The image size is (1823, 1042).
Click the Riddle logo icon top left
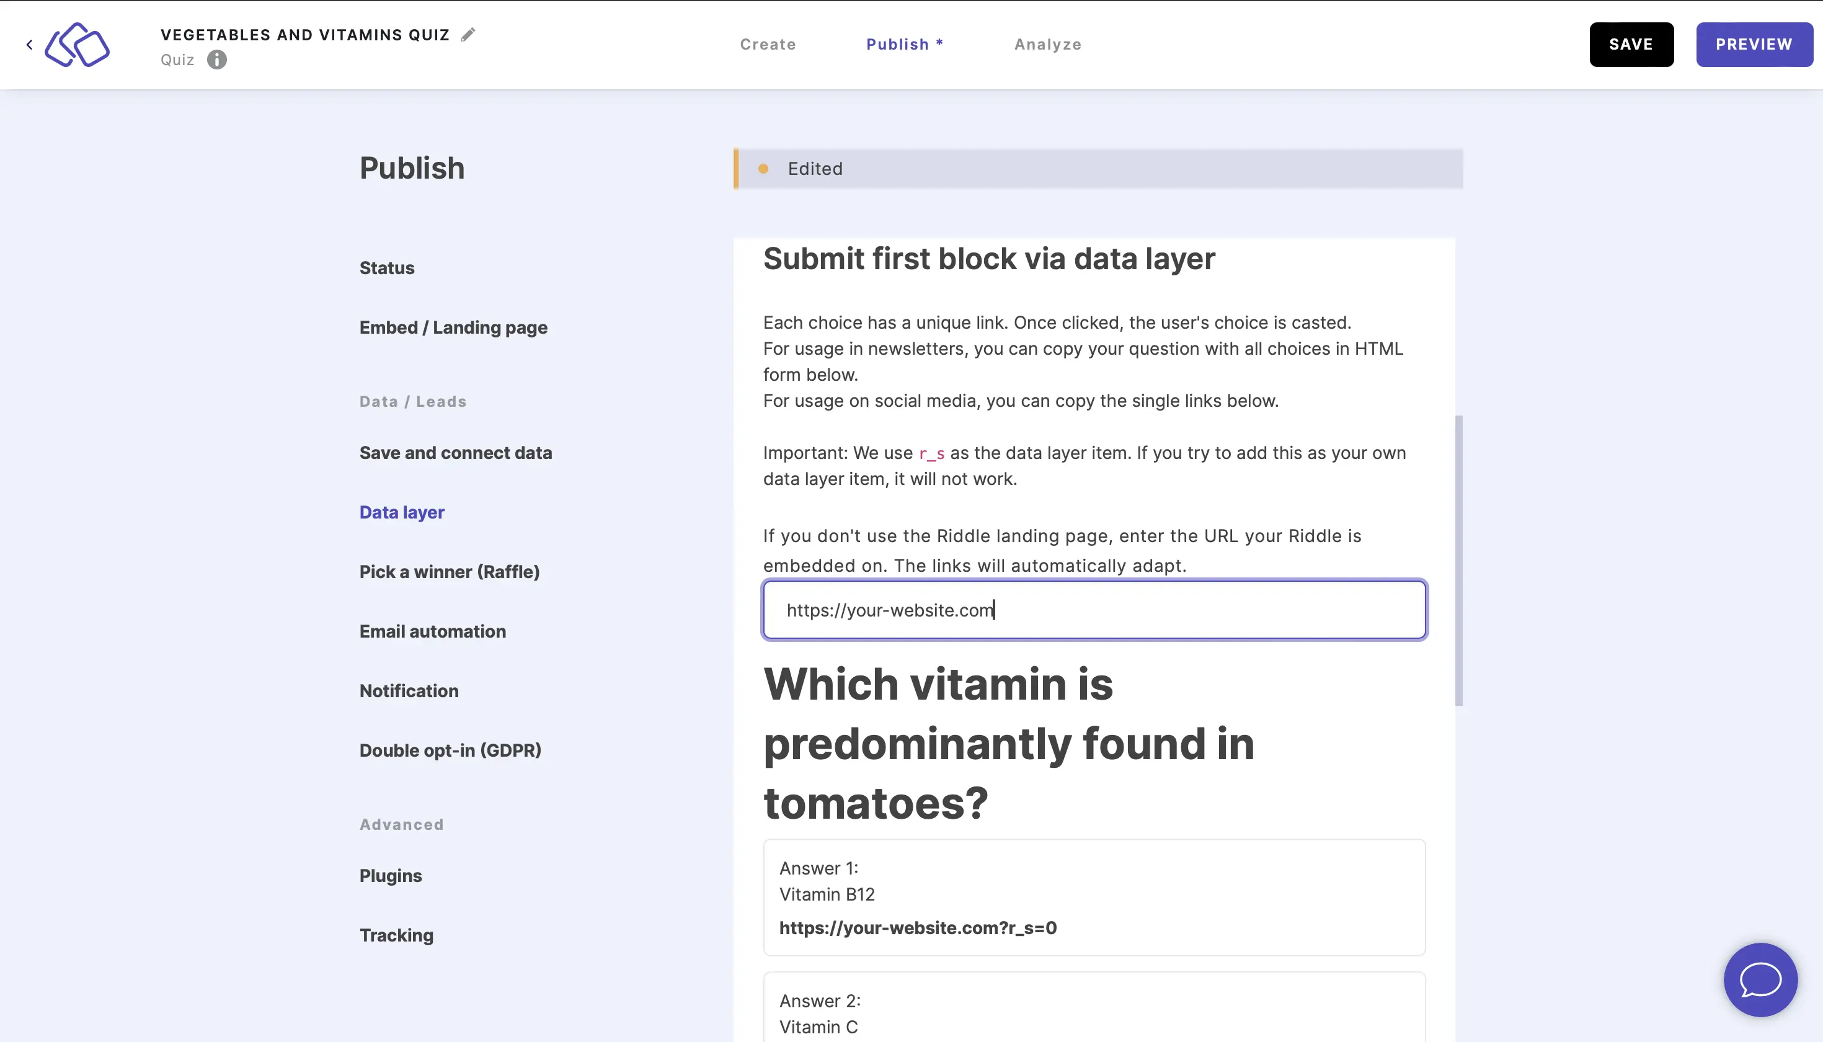click(x=78, y=44)
